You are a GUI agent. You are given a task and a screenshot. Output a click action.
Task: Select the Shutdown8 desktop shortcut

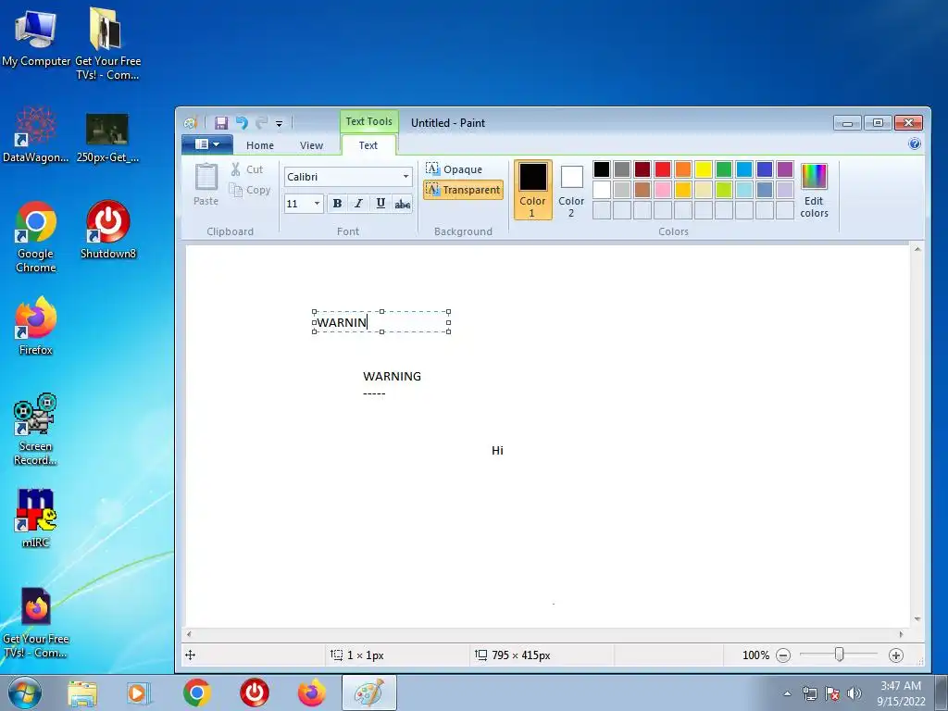[108, 230]
